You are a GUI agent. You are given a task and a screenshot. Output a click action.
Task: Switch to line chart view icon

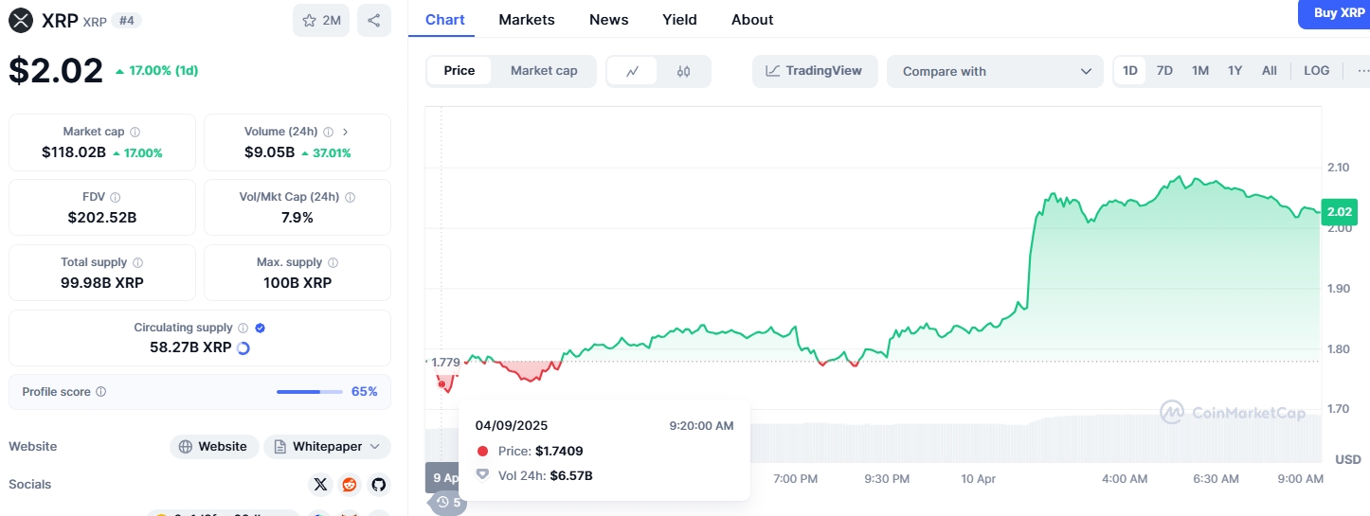[x=633, y=71]
